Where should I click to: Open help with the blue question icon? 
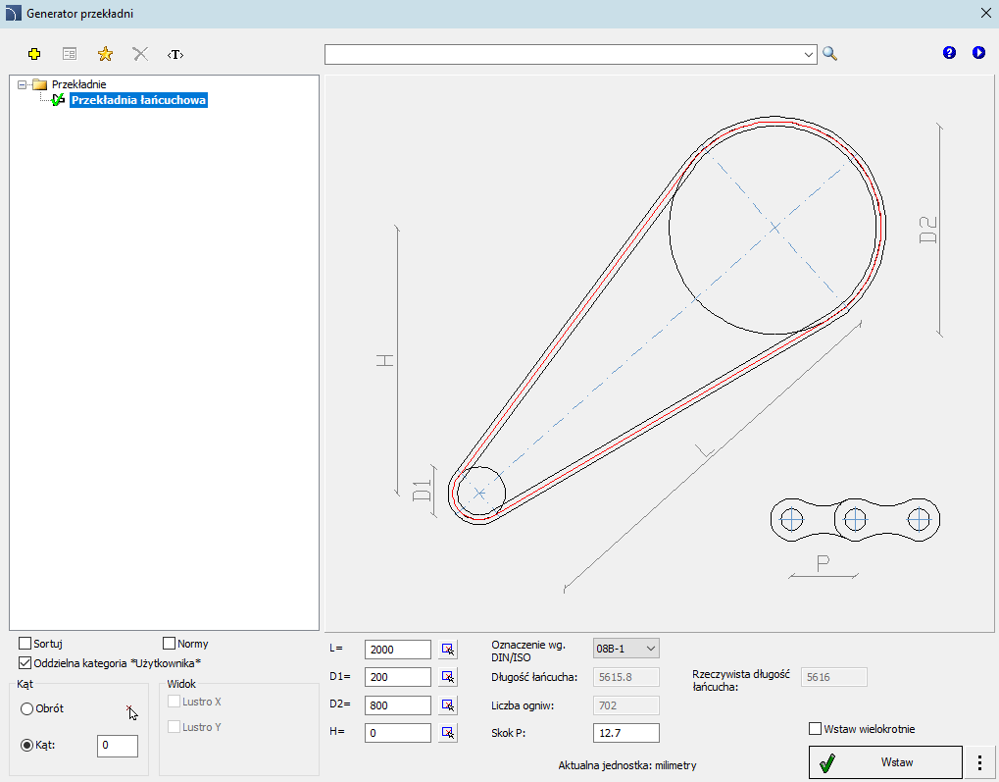tap(949, 53)
